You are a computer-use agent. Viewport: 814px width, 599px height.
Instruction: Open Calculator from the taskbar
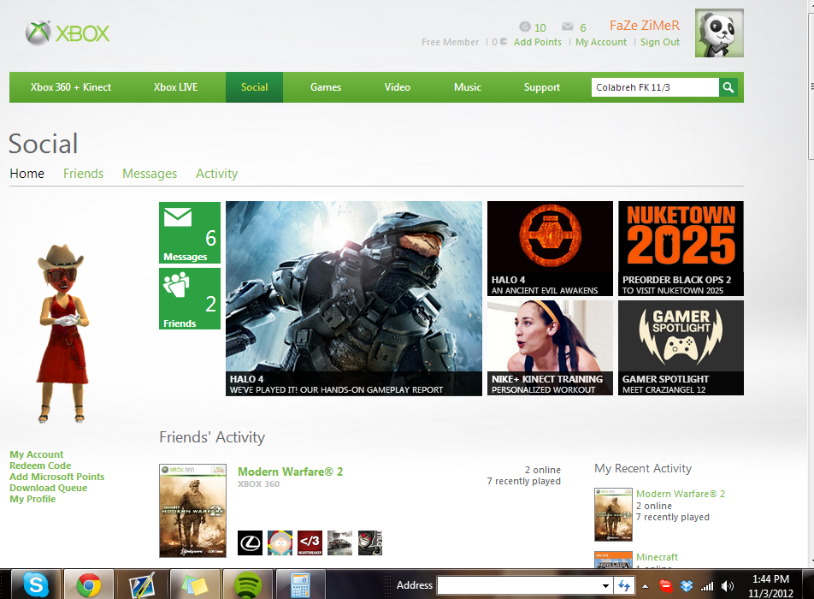(x=301, y=584)
